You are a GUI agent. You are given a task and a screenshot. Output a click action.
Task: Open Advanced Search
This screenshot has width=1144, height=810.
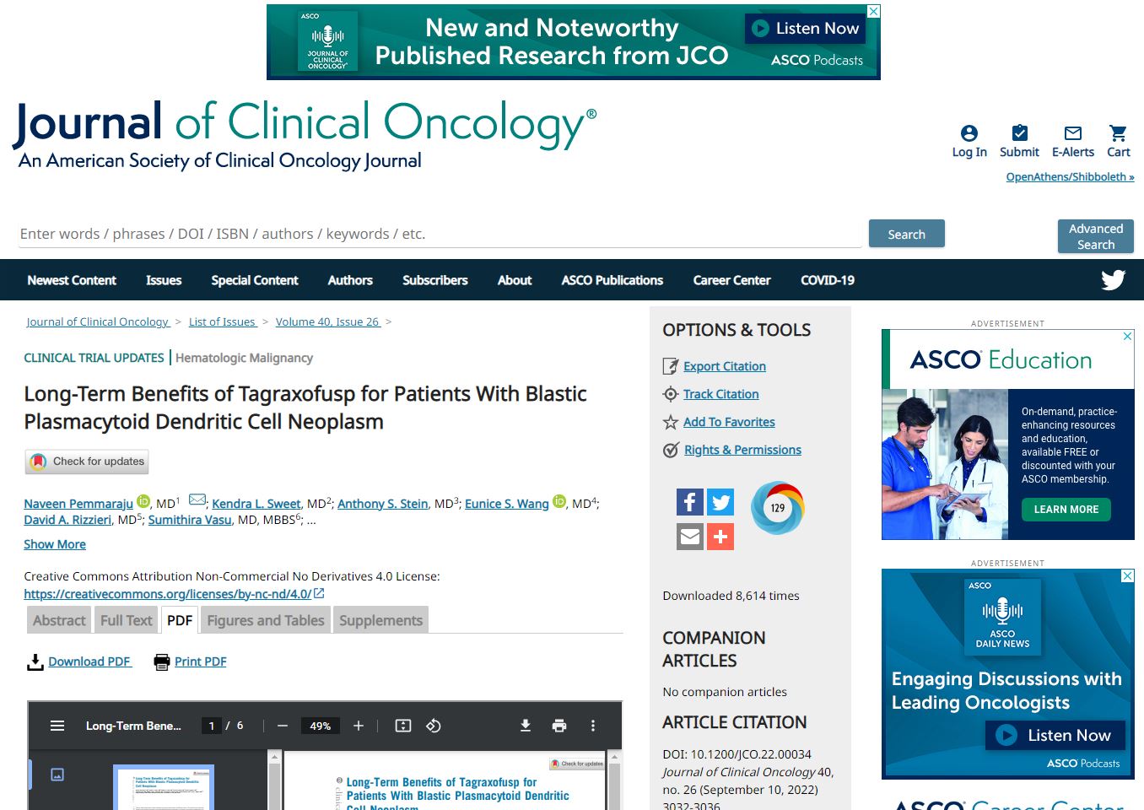tap(1095, 235)
